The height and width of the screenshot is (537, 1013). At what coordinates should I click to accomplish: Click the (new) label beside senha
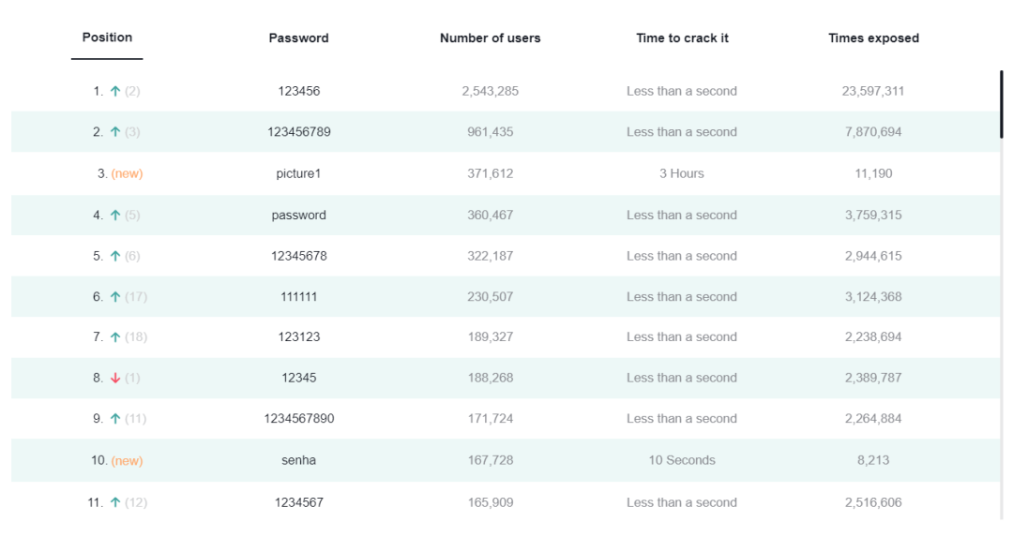[x=128, y=461]
